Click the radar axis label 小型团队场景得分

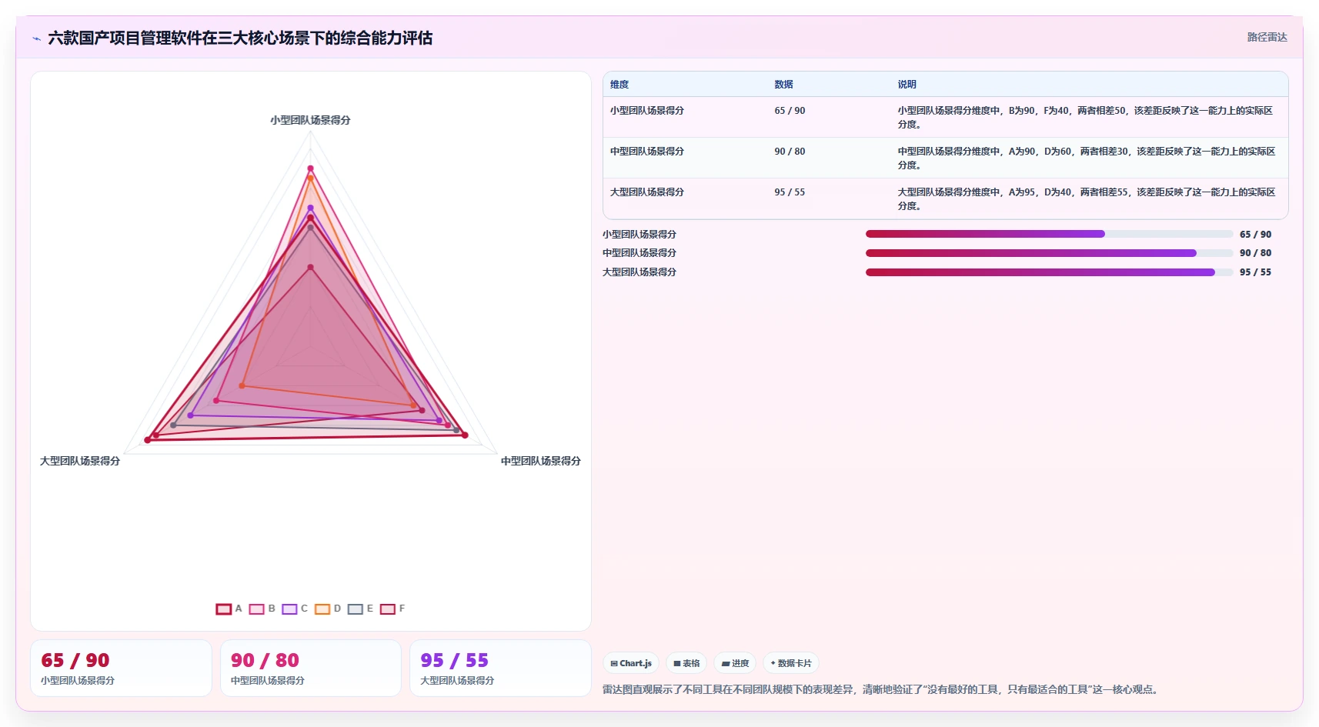coord(310,120)
